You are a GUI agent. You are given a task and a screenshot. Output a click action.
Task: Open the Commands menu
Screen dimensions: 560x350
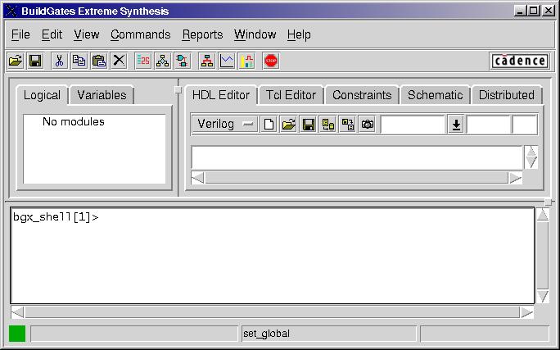(x=140, y=34)
